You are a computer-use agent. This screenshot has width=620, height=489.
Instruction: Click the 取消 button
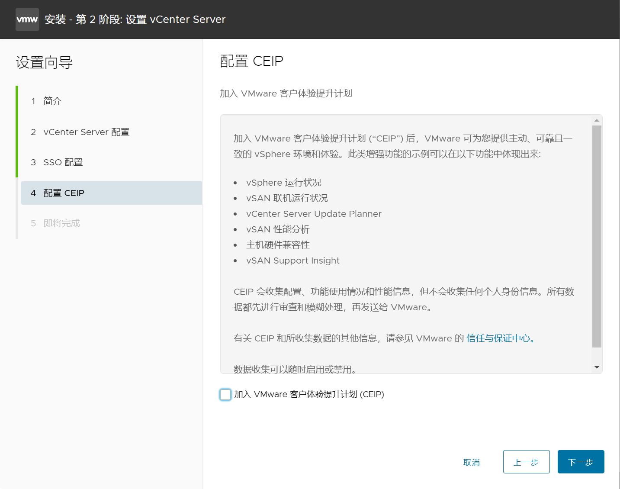[472, 462]
